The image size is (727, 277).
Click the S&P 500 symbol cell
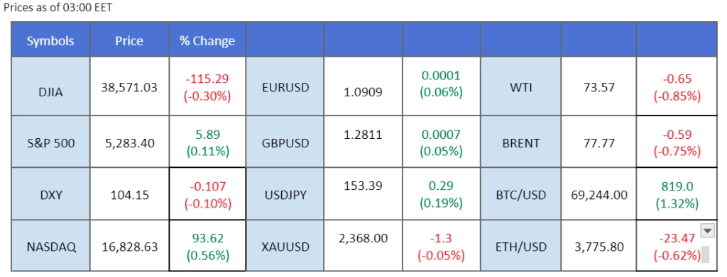50,142
